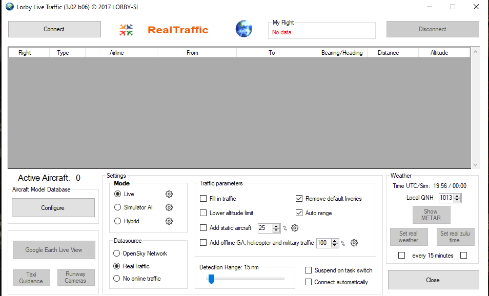489x296 pixels.
Task: Increase offline traffic percentage with up arrow
Action: pos(335,241)
